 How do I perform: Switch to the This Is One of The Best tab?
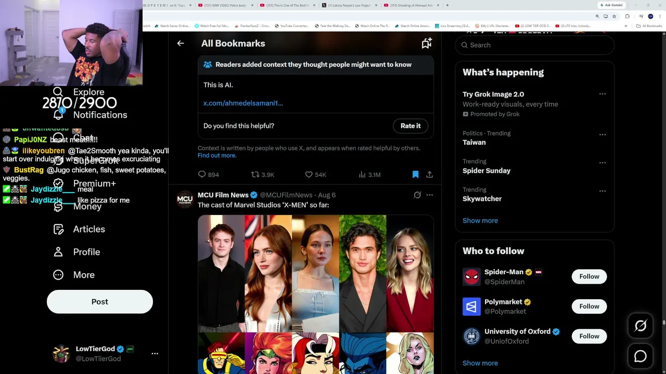[x=287, y=5]
